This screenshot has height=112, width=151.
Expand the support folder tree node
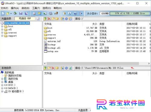point(2,36)
